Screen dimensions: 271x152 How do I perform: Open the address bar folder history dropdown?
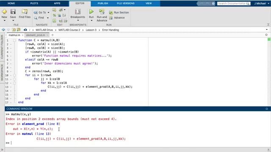[x=267, y=30]
